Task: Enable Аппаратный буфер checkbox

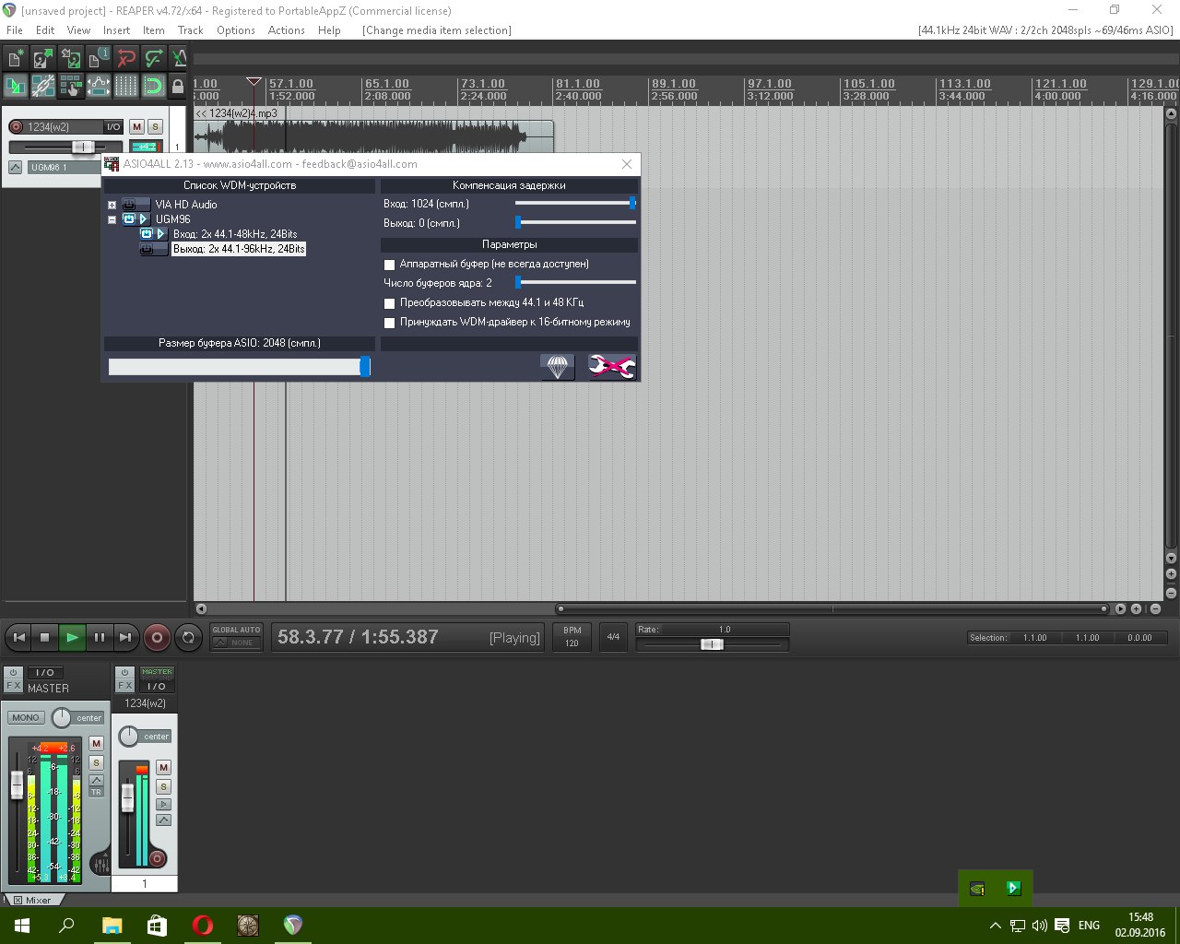Action: coord(389,265)
